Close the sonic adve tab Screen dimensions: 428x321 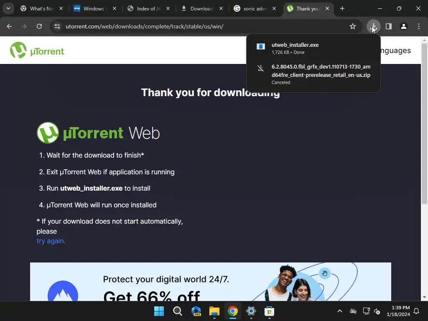coord(274,8)
